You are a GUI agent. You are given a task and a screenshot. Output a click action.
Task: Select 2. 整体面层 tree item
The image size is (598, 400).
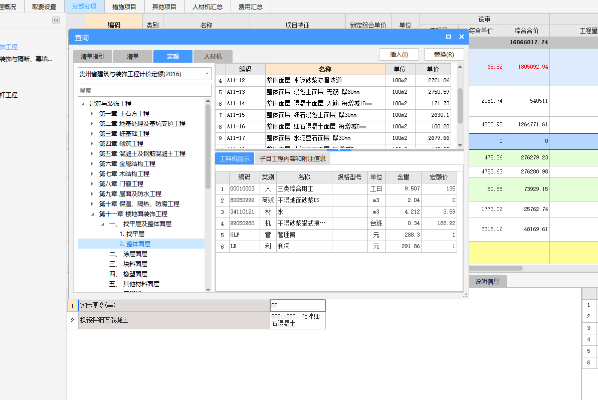135,244
